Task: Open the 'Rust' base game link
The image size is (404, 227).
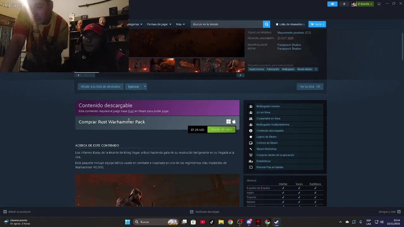Action: [131, 111]
